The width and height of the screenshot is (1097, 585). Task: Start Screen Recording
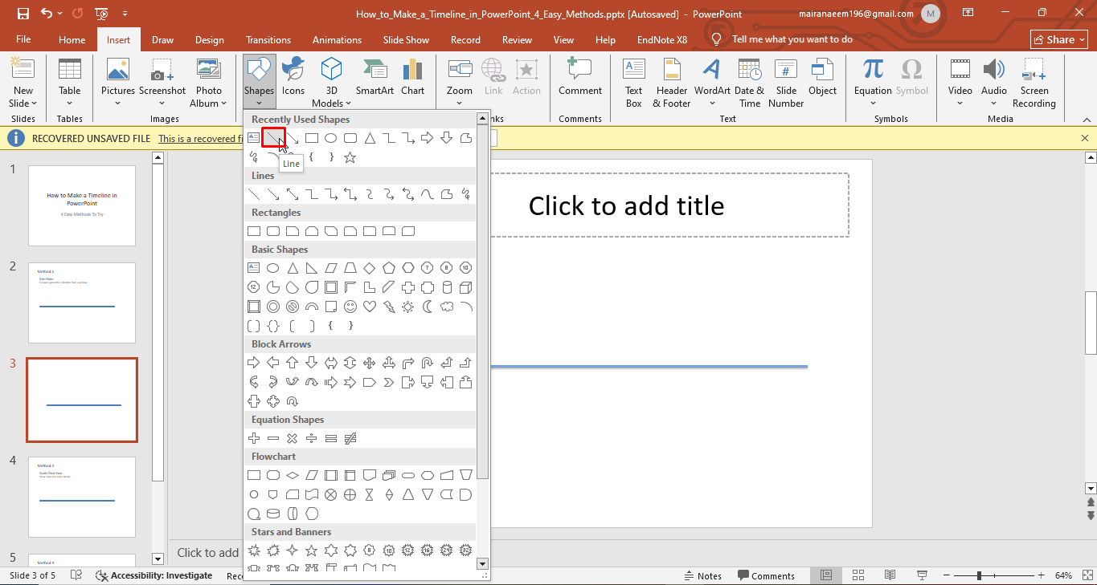point(1034,83)
